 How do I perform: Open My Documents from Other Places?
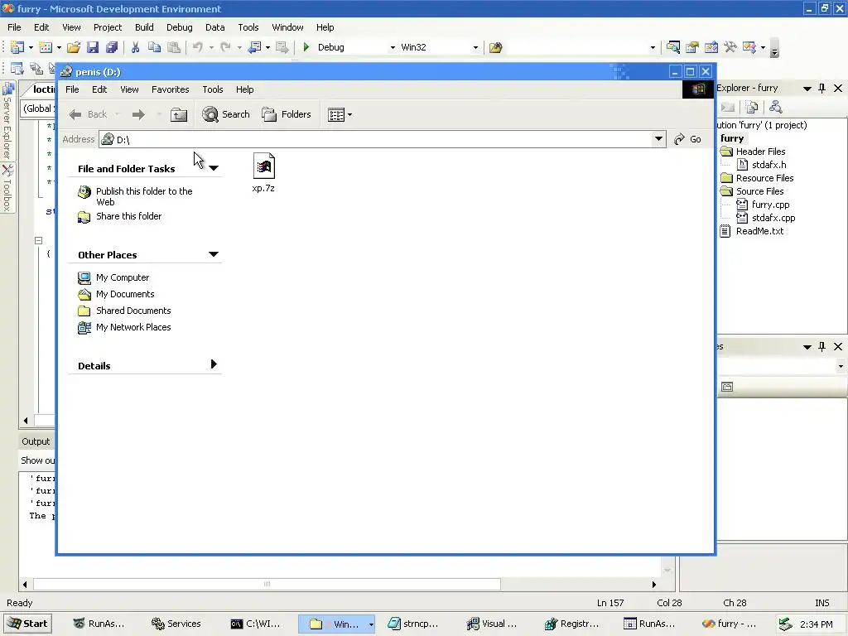(x=125, y=294)
